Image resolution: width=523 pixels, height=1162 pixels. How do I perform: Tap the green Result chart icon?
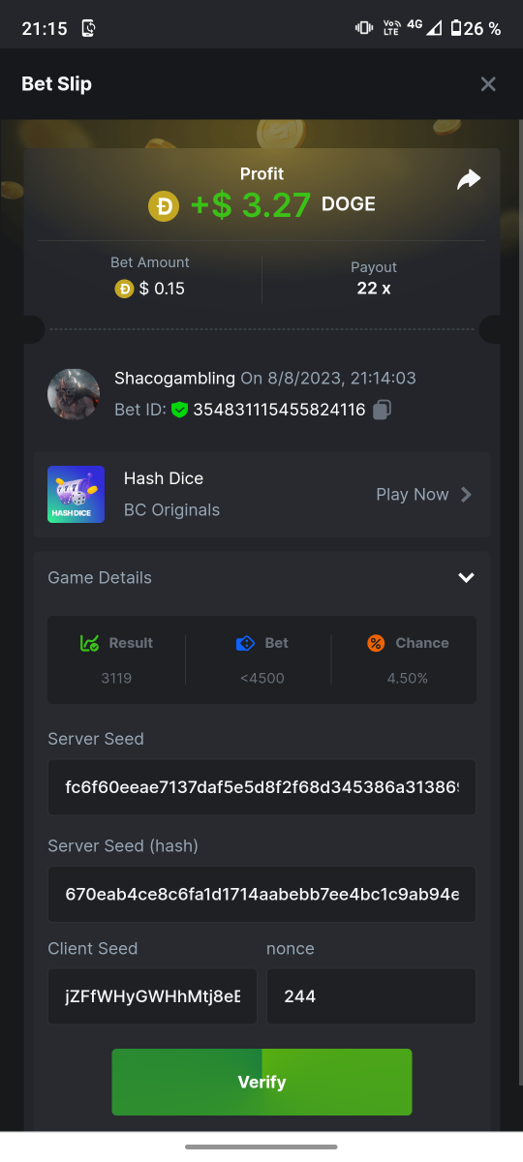(89, 643)
